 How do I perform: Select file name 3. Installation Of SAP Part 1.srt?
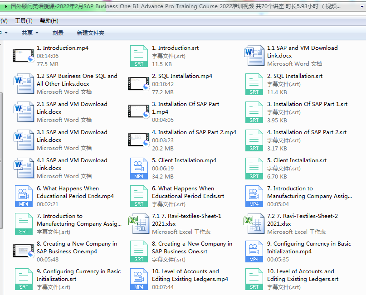pos(307,104)
